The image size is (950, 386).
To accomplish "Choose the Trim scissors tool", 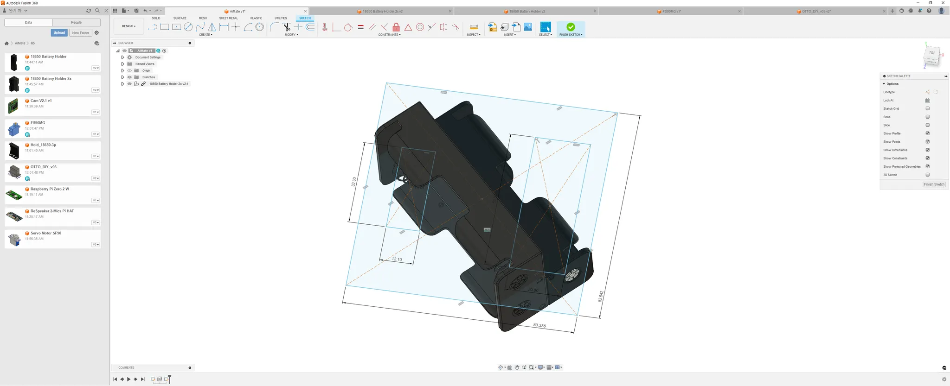I will pyautogui.click(x=287, y=27).
